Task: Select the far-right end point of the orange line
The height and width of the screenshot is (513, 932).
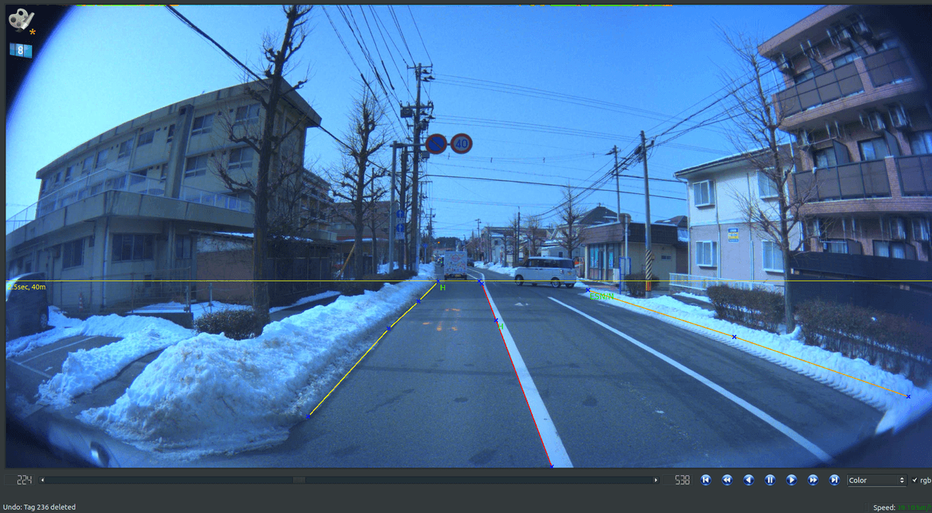Action: point(907,397)
